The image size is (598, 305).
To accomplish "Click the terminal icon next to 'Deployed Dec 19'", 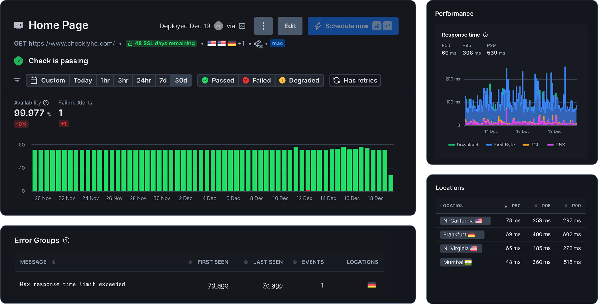I will point(242,26).
